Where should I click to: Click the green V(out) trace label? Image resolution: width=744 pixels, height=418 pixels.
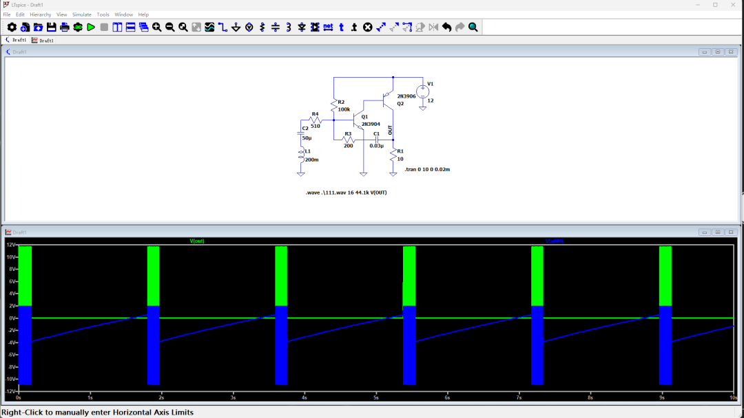197,241
